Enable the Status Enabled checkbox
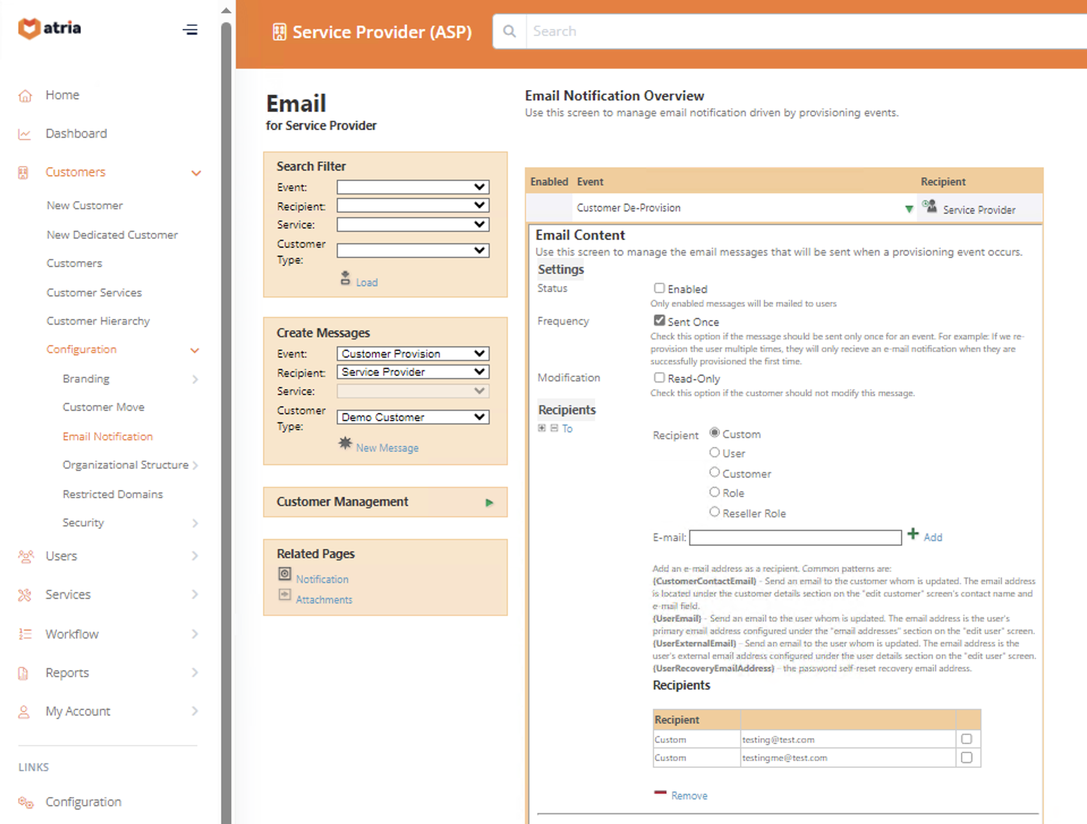This screenshot has height=824, width=1087. coord(659,288)
